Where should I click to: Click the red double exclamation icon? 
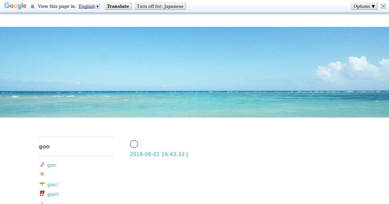click(x=42, y=193)
